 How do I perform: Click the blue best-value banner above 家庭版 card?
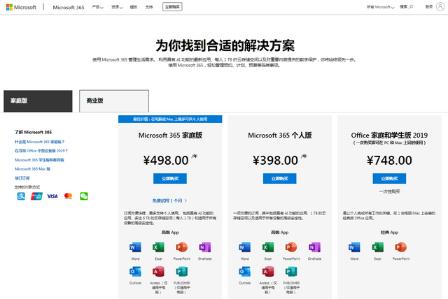tap(170, 119)
